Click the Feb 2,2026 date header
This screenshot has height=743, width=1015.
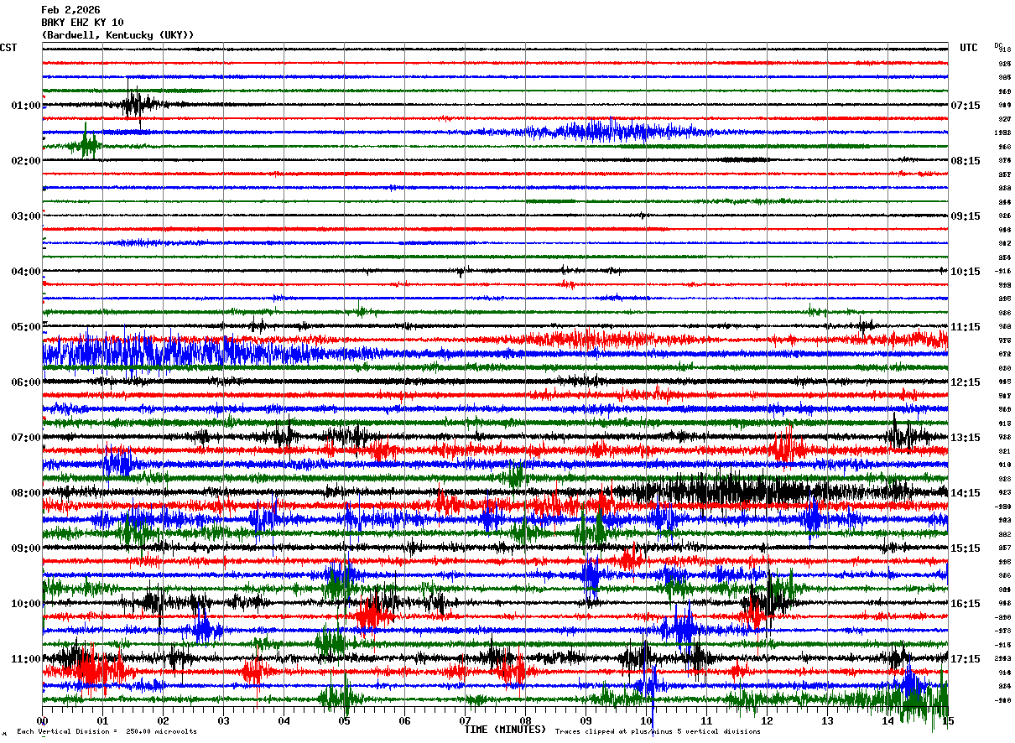(70, 10)
